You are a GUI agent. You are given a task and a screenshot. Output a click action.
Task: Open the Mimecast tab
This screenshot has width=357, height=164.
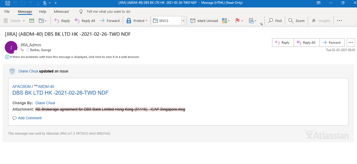coord(61,11)
